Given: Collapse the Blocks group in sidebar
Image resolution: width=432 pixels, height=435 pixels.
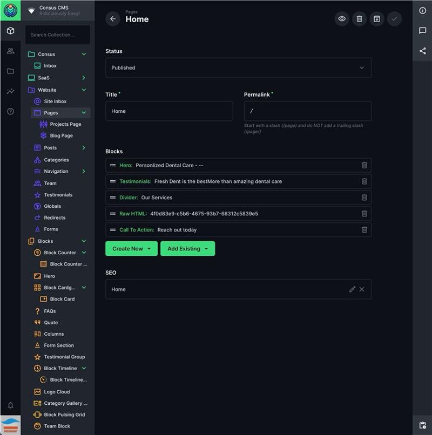Looking at the screenshot, I should pos(84,241).
